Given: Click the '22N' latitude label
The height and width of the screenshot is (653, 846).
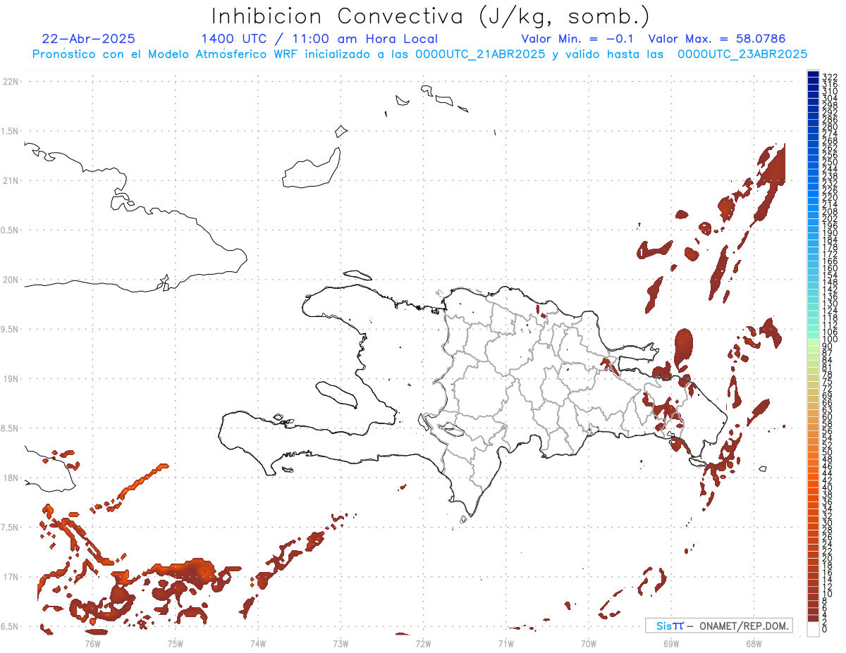Looking at the screenshot, I should pyautogui.click(x=11, y=82).
